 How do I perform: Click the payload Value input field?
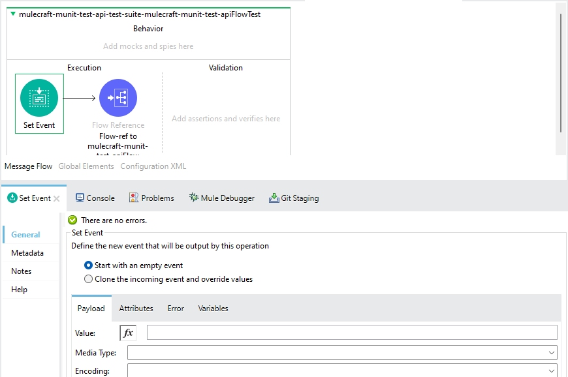pyautogui.click(x=351, y=333)
